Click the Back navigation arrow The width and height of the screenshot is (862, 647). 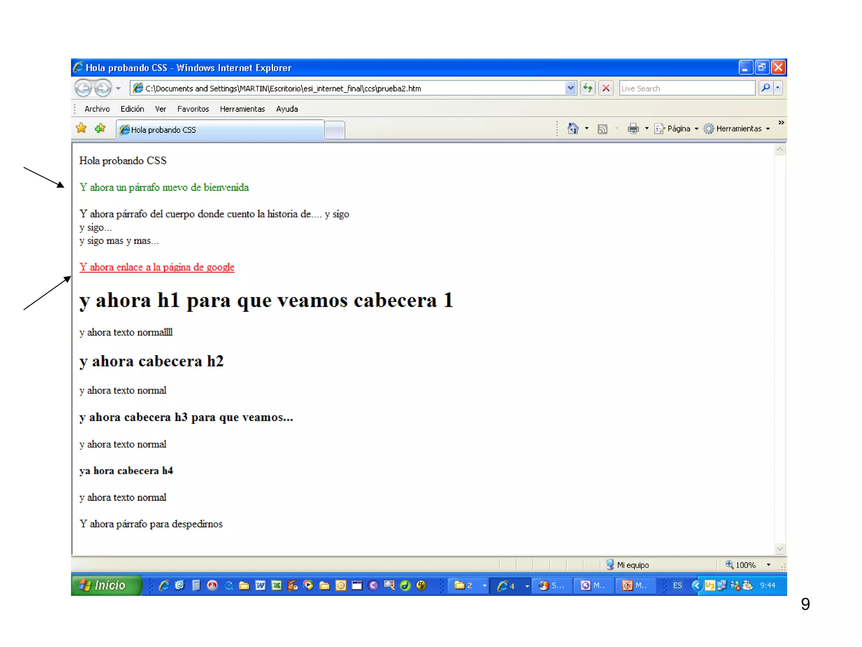pos(83,88)
